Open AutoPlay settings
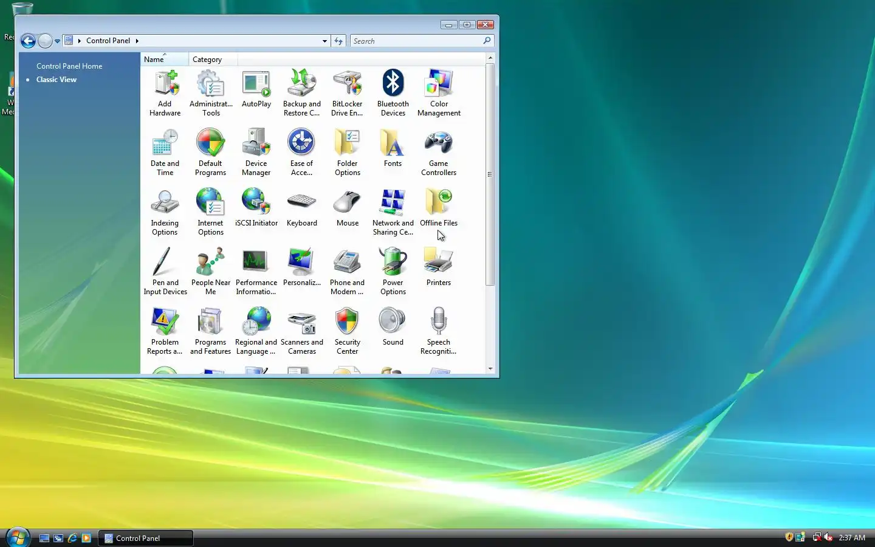The height and width of the screenshot is (547, 875). pos(256,89)
